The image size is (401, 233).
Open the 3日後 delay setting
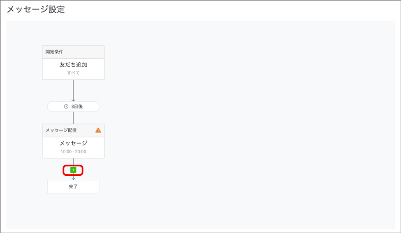pos(73,106)
